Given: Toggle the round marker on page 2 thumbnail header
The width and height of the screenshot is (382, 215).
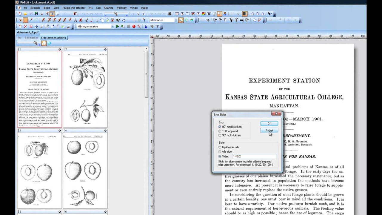Looking at the screenshot, I should coord(105,49).
